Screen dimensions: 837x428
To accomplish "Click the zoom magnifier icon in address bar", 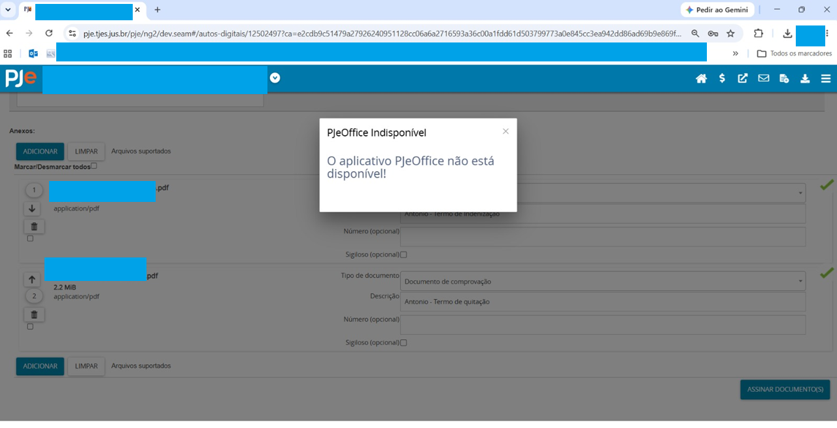I will (x=696, y=33).
